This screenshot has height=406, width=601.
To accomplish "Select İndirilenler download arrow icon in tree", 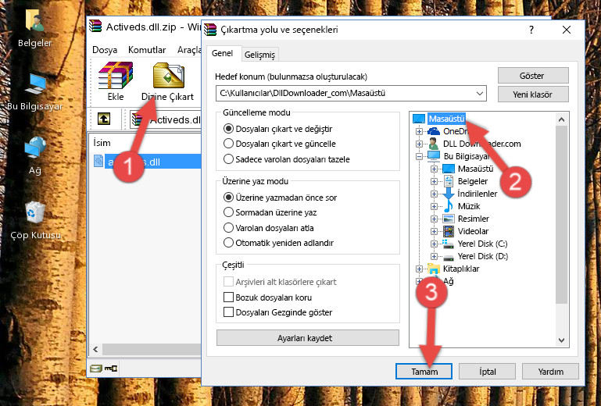I will [448, 194].
